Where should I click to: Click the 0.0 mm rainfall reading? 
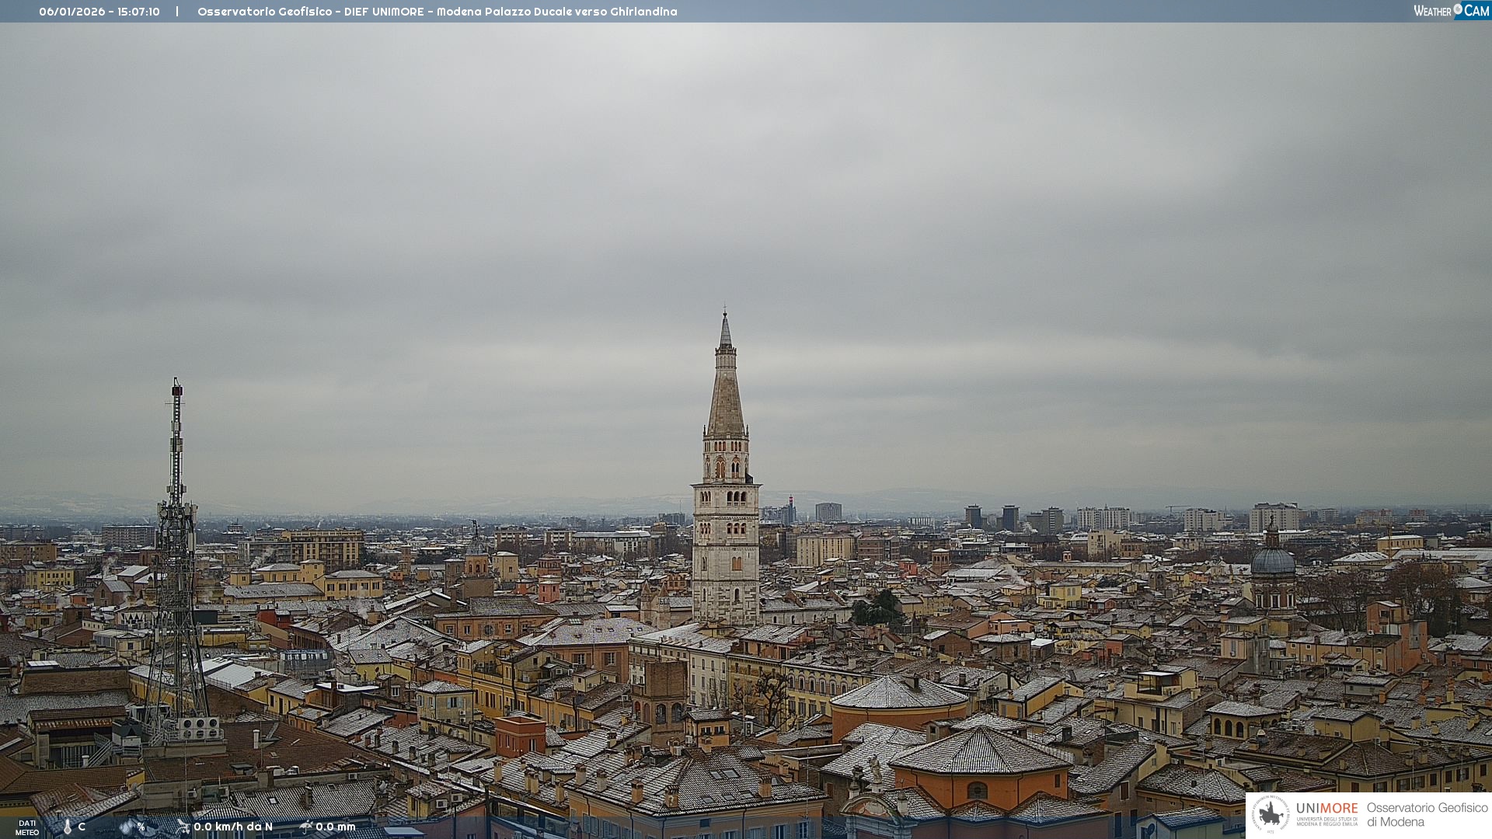tap(336, 827)
